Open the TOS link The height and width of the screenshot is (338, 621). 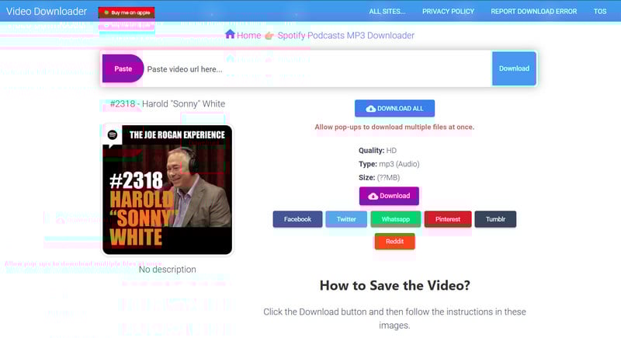coord(599,12)
